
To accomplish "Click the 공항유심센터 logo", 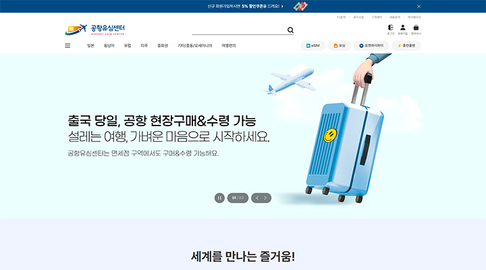I will pyautogui.click(x=95, y=30).
